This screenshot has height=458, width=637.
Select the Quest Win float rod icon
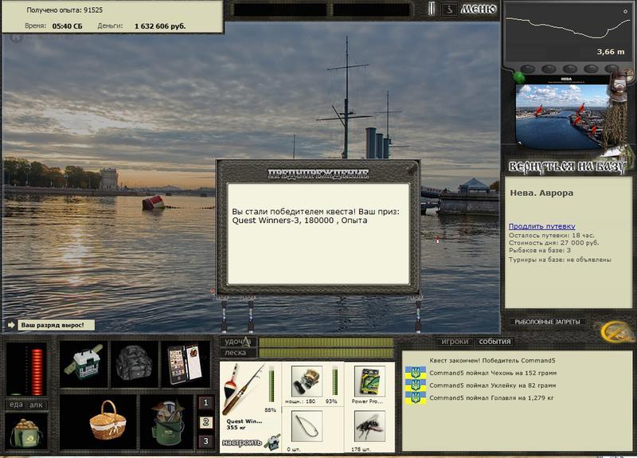click(x=244, y=389)
